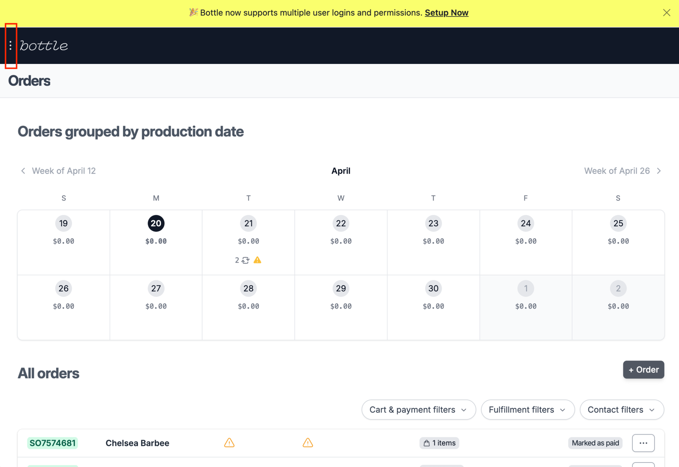Select the Marked as paid badge
This screenshot has width=679, height=467.
pos(595,443)
